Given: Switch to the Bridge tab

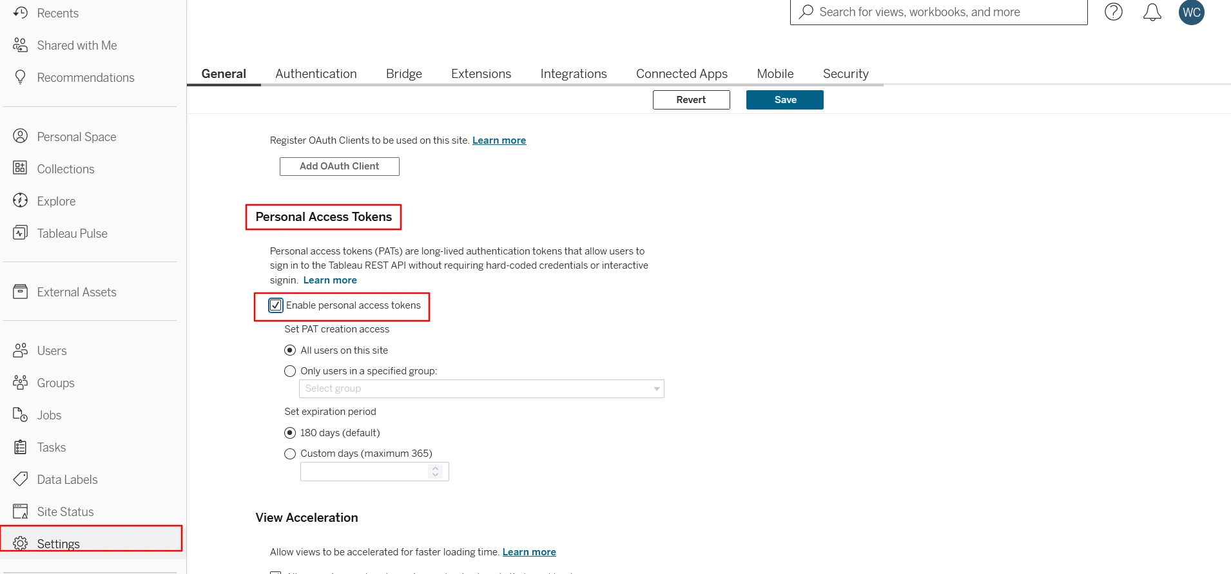Looking at the screenshot, I should click(404, 73).
